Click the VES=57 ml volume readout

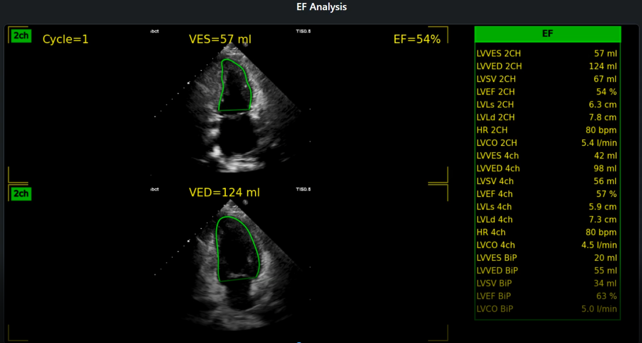pyautogui.click(x=220, y=39)
